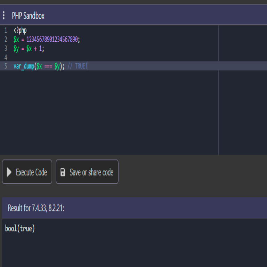This screenshot has height=267, width=267.
Task: Click the Save or share code text
Action: pos(91,172)
